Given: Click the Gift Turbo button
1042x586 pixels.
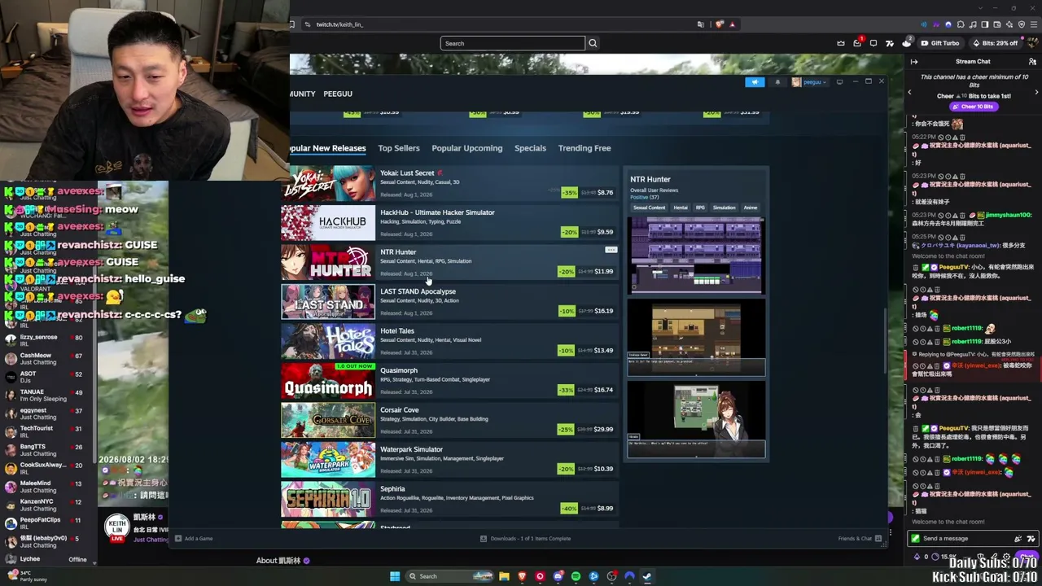Looking at the screenshot, I should click(941, 43).
